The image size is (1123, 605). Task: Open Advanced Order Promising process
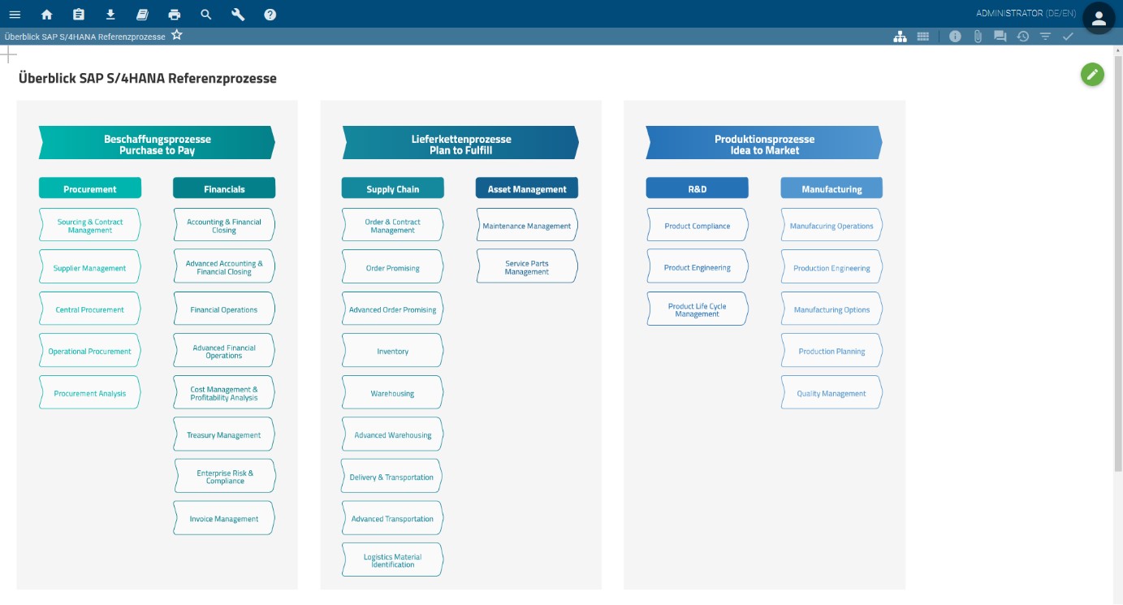[x=393, y=309]
